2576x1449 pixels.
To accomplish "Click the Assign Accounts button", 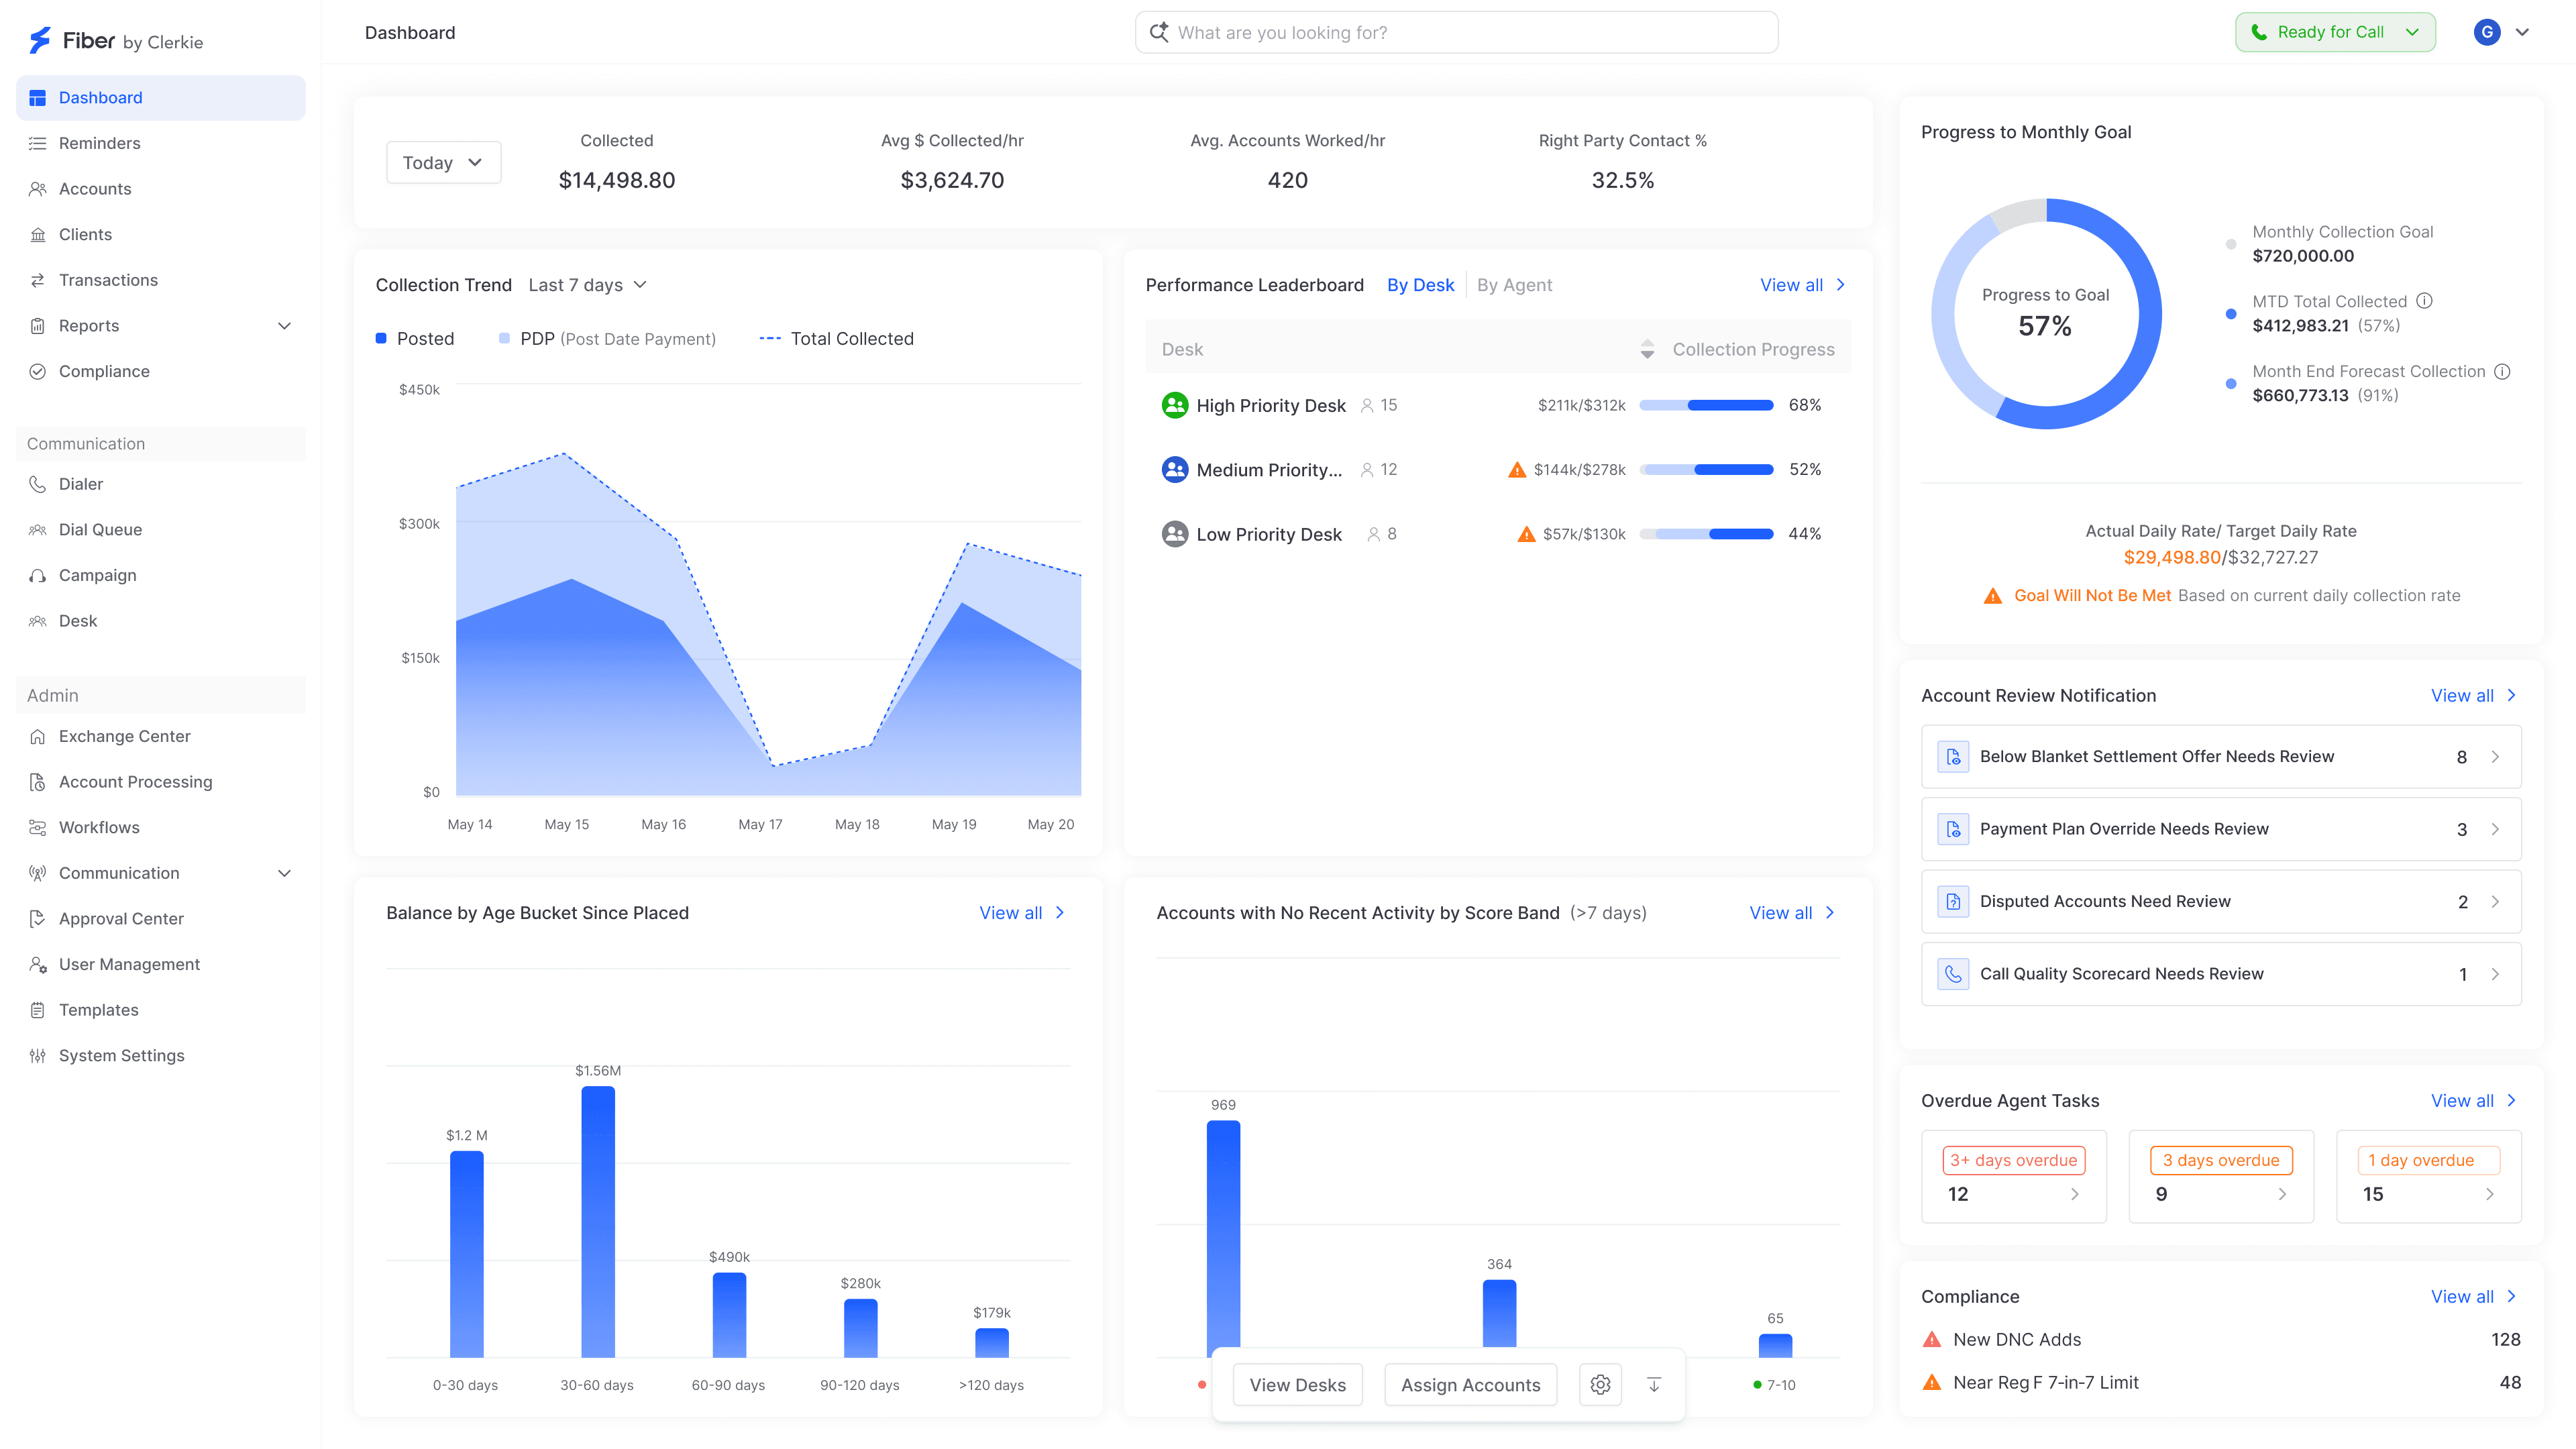I will [x=1470, y=1385].
